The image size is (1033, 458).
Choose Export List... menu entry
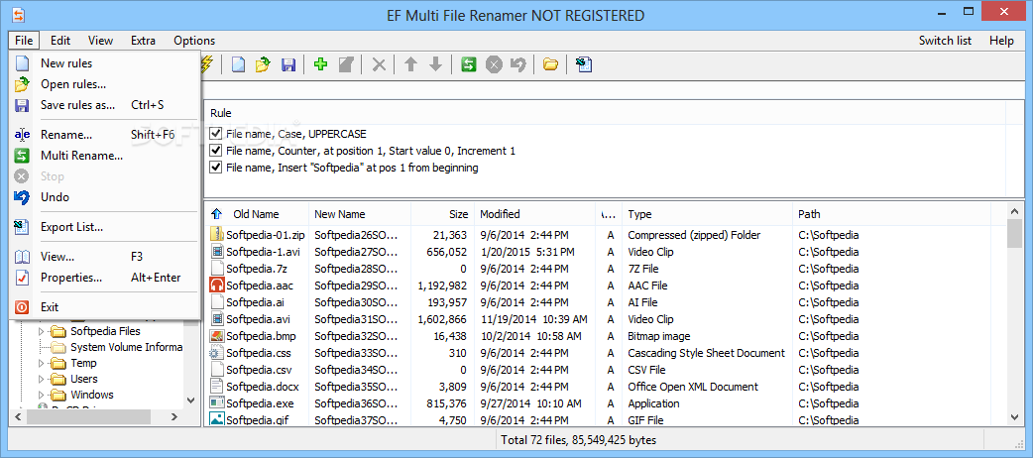(x=105, y=227)
